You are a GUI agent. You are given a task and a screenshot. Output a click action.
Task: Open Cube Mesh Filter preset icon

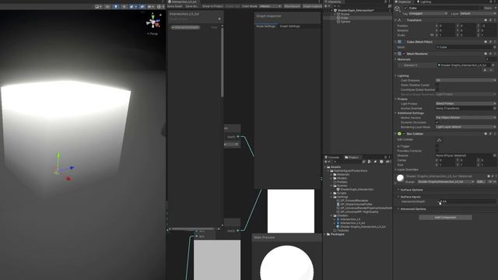[x=490, y=41]
